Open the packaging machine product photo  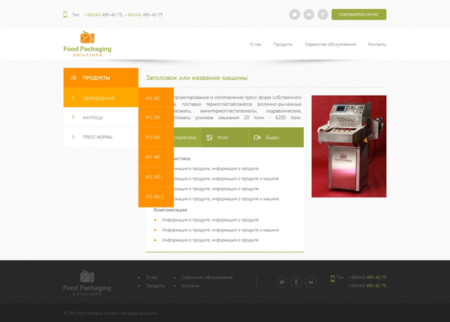point(349,146)
